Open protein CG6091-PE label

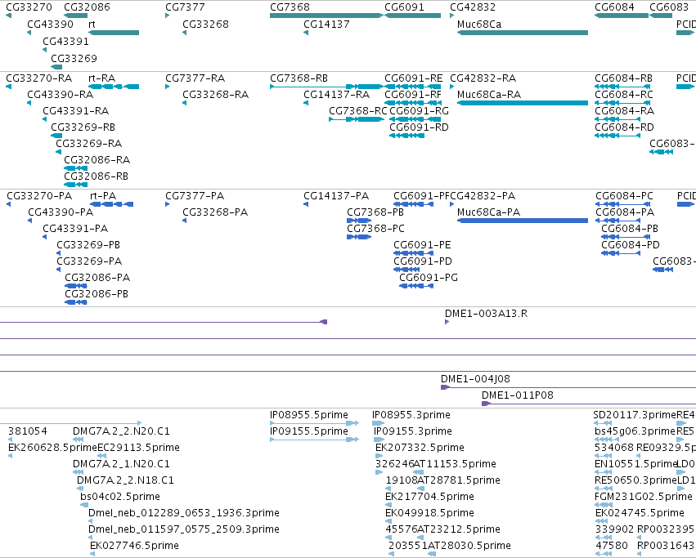click(x=422, y=245)
